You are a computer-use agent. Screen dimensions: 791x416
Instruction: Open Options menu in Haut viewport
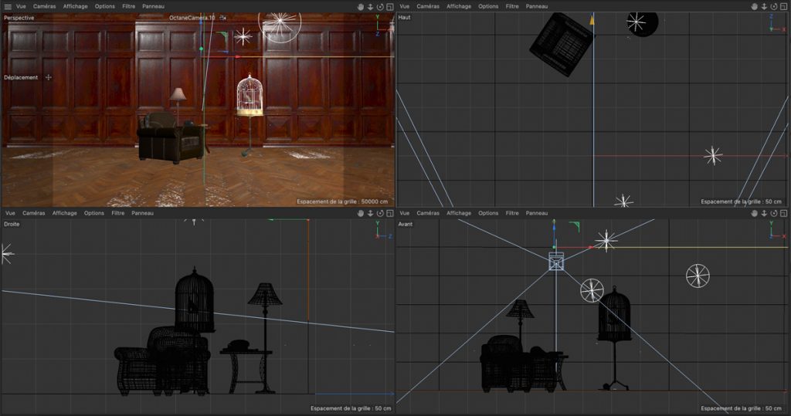(488, 6)
